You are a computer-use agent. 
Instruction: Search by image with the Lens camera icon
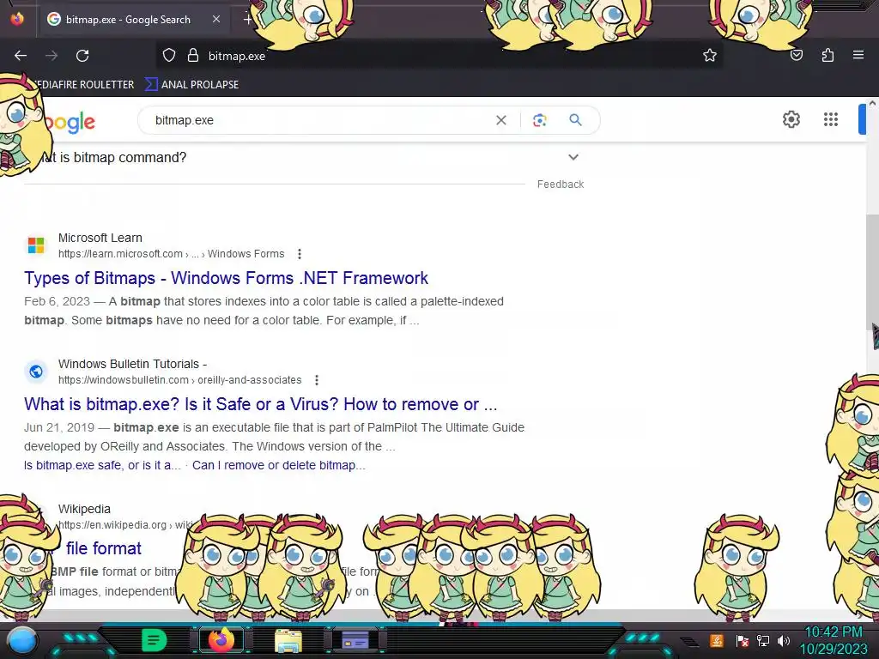click(x=539, y=120)
